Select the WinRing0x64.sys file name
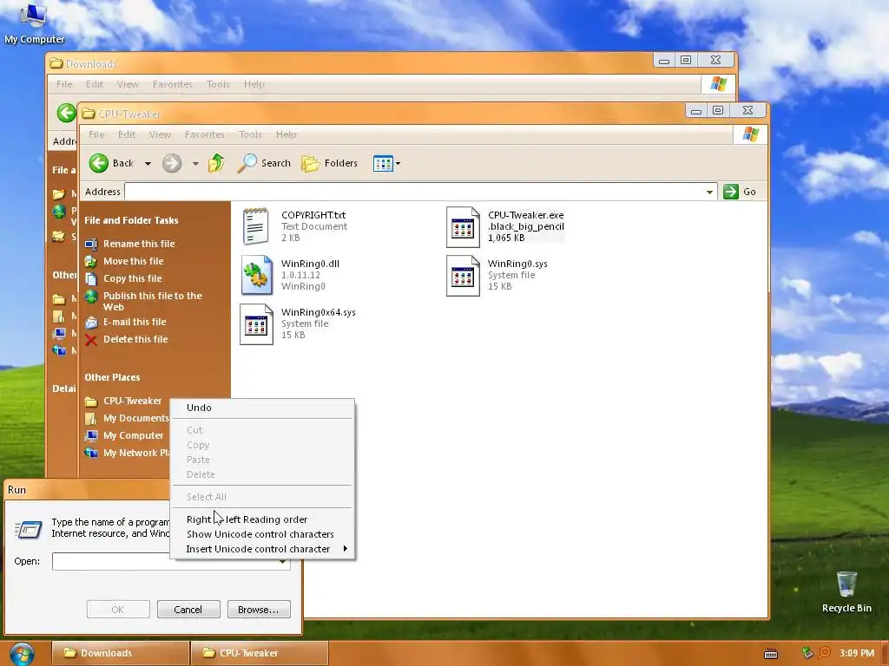889x666 pixels. click(x=318, y=312)
